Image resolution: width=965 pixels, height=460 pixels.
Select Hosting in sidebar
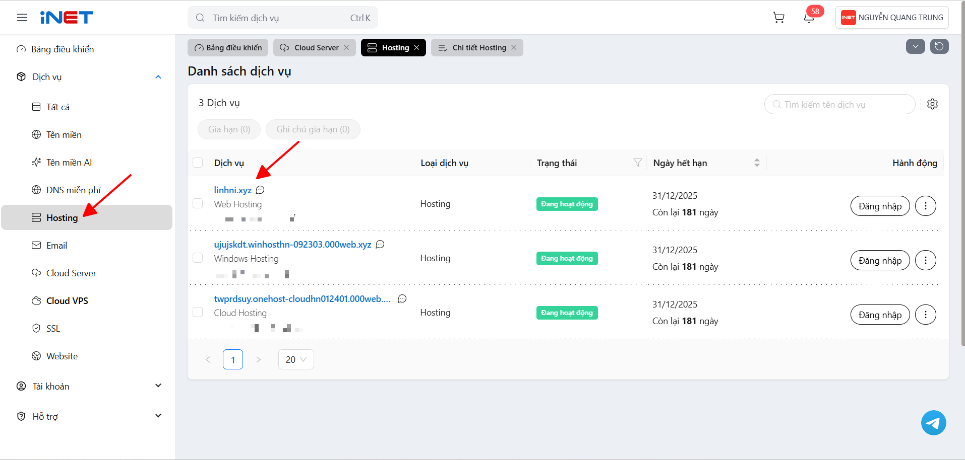tap(87, 217)
